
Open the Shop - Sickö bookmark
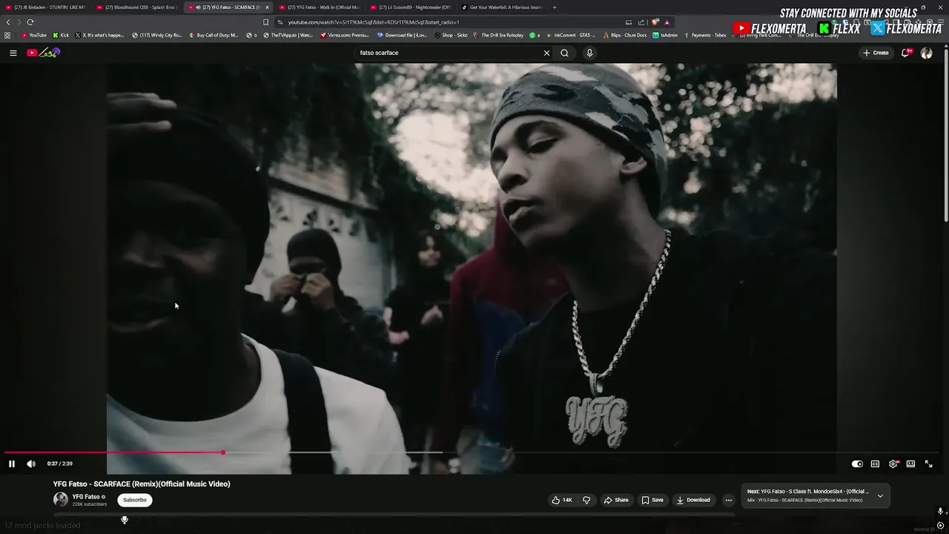451,35
